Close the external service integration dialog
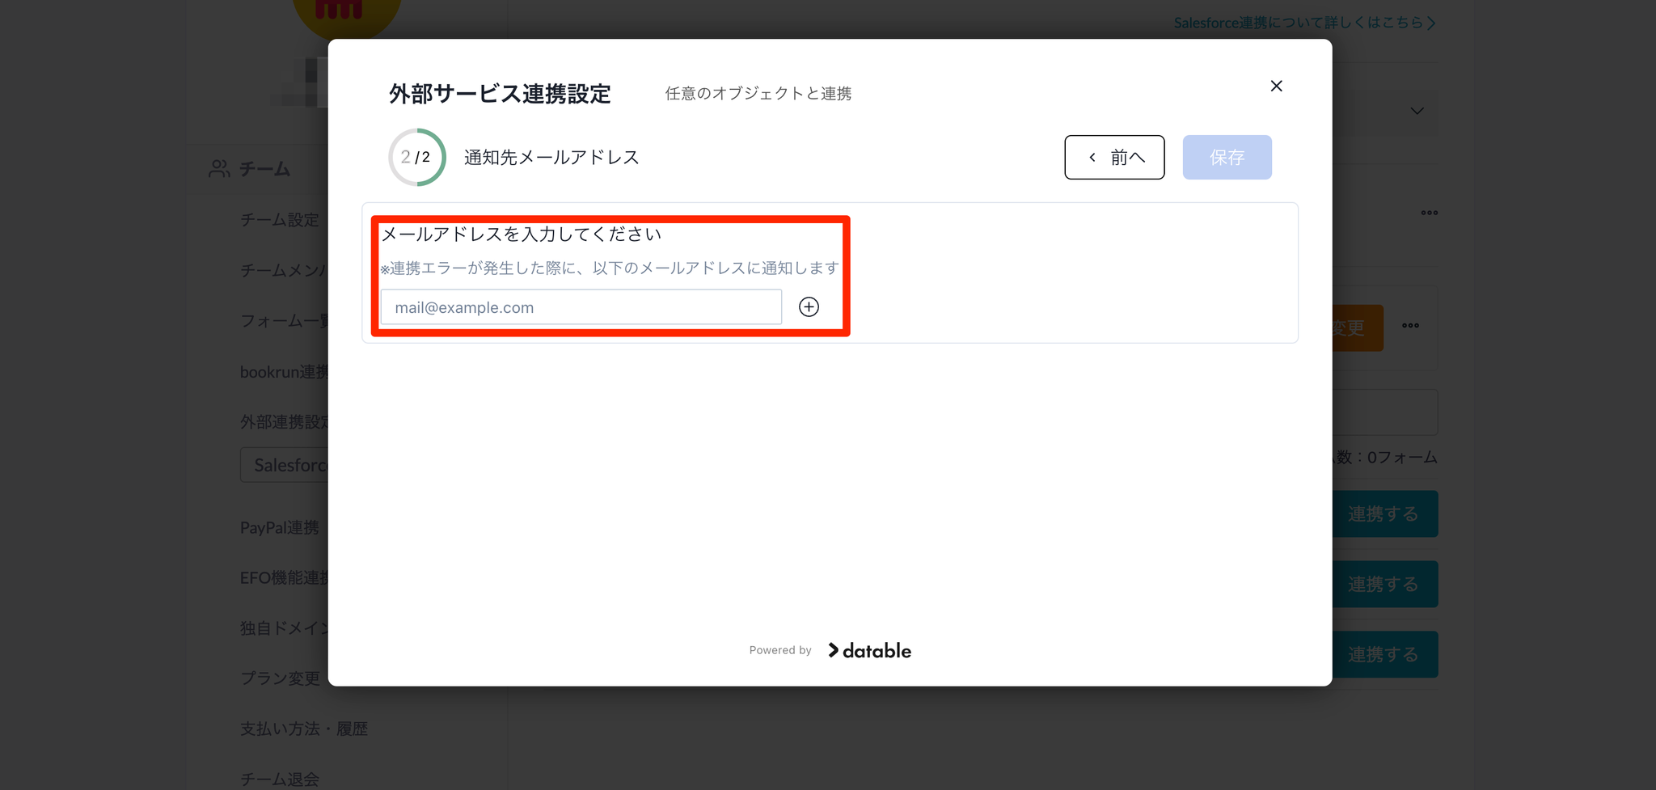The width and height of the screenshot is (1656, 790). (x=1276, y=86)
